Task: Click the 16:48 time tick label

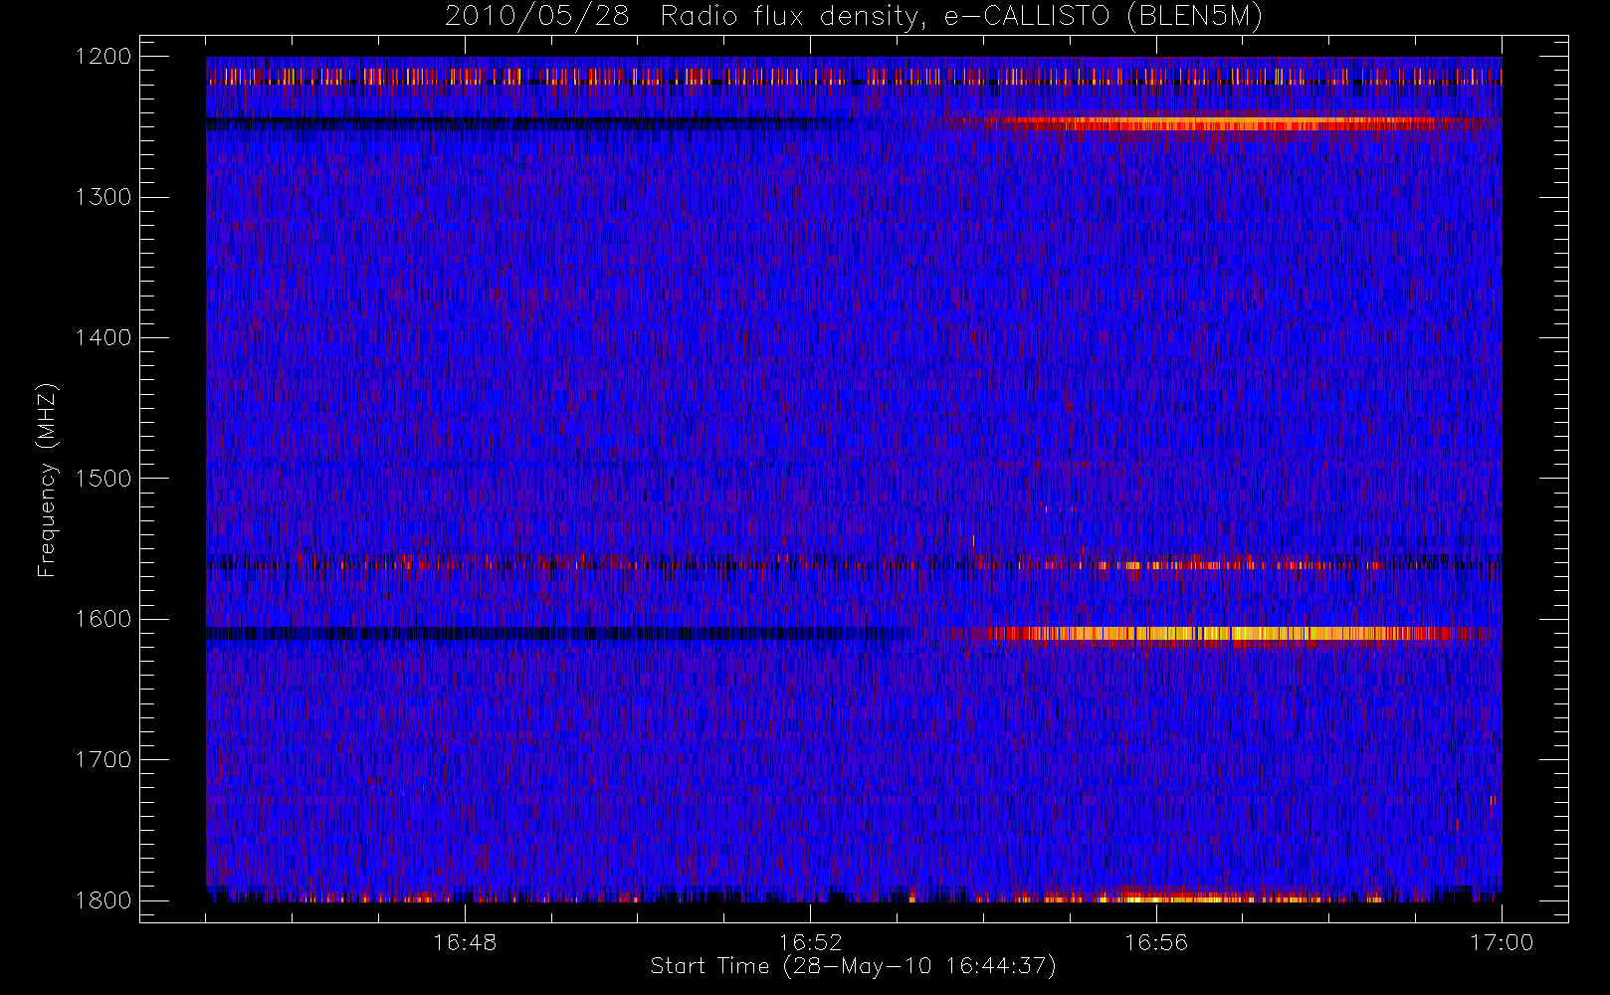Action: [465, 942]
